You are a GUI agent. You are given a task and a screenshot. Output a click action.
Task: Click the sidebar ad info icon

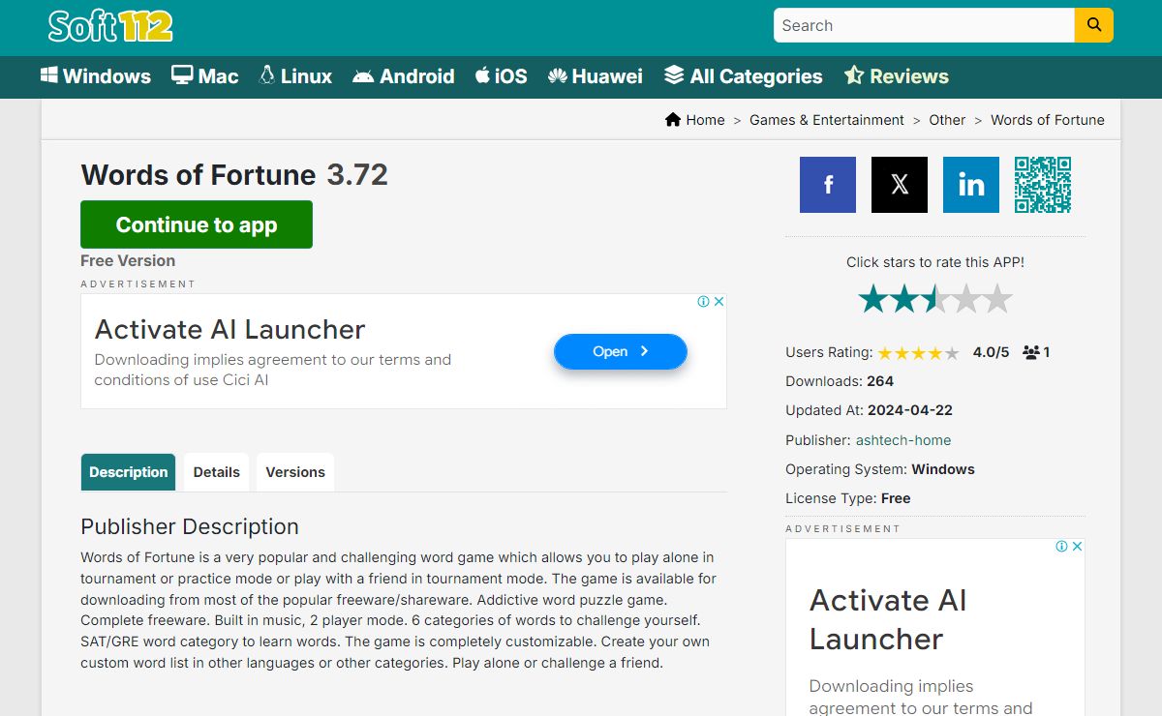[1062, 546]
